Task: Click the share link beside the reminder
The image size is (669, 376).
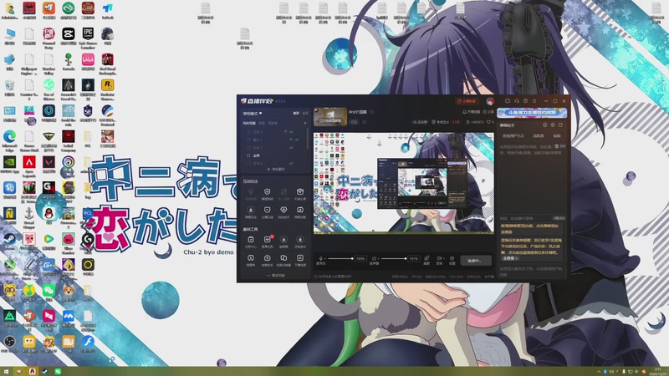Action: tap(488, 112)
